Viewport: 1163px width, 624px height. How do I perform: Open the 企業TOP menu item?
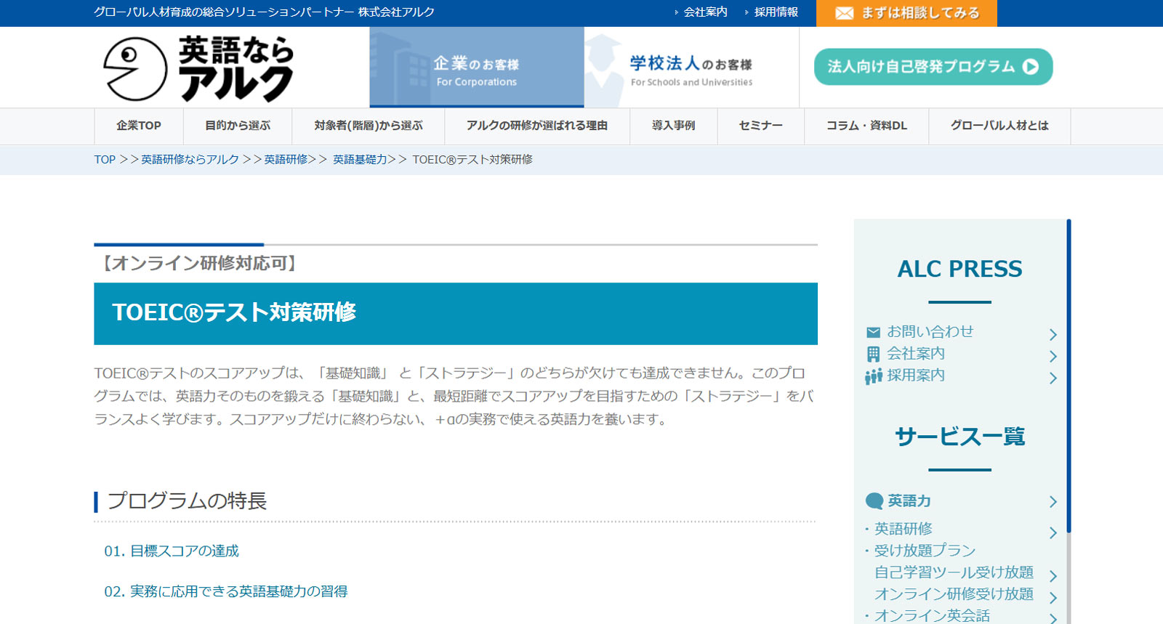[x=139, y=126]
